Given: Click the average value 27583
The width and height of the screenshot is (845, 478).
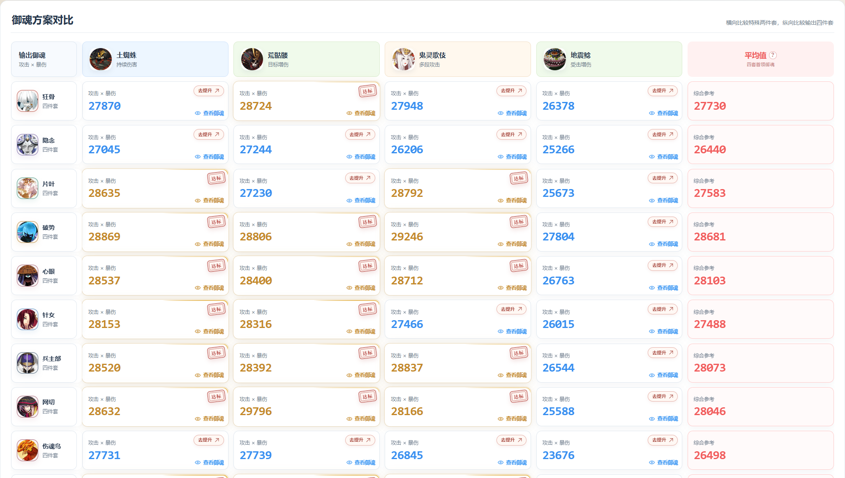Looking at the screenshot, I should [x=710, y=193].
